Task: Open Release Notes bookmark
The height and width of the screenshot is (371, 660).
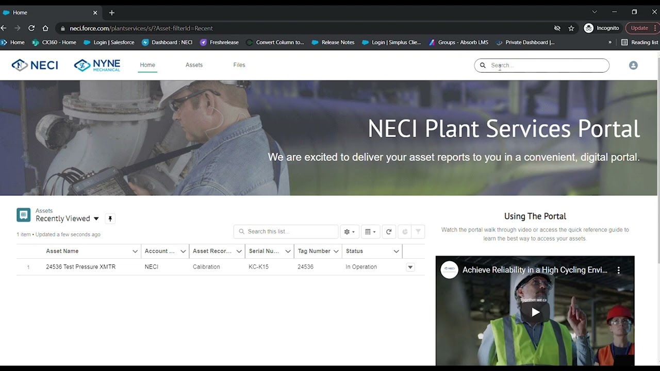Action: [x=333, y=42]
